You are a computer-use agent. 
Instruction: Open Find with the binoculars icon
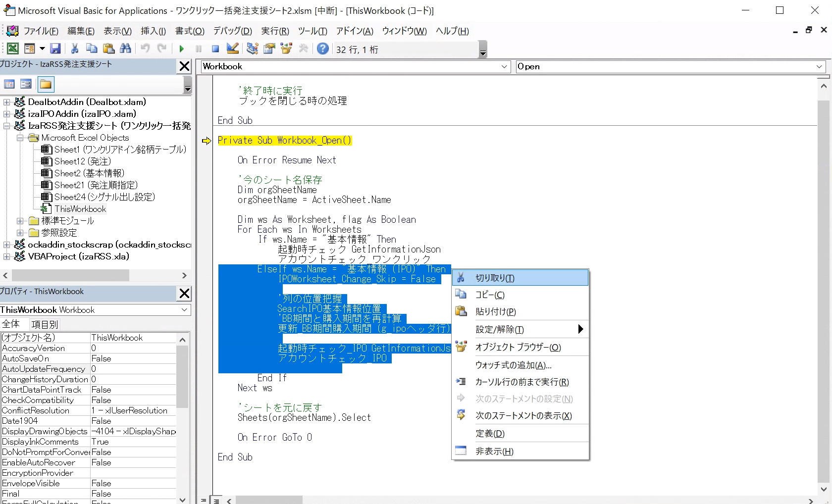(x=126, y=49)
